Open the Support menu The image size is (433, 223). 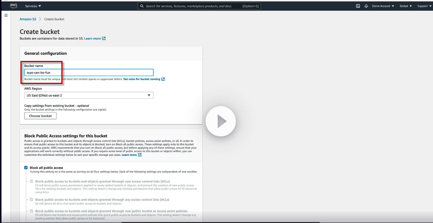[x=424, y=6]
